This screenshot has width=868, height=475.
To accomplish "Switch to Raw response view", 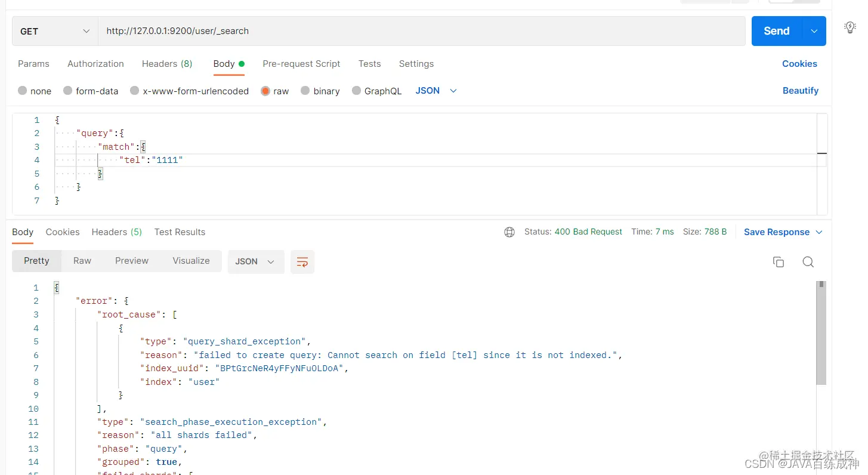I will [82, 261].
